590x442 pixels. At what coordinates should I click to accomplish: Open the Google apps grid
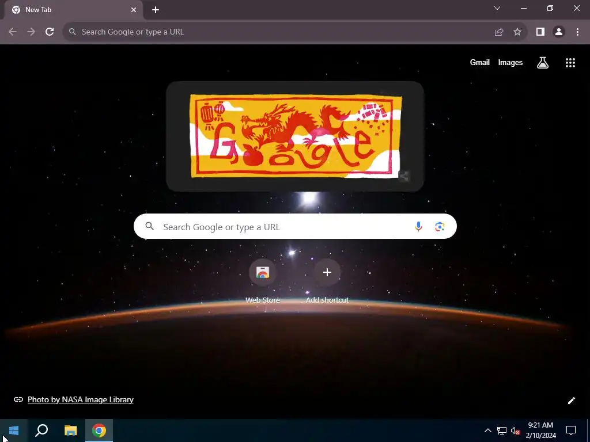click(570, 63)
